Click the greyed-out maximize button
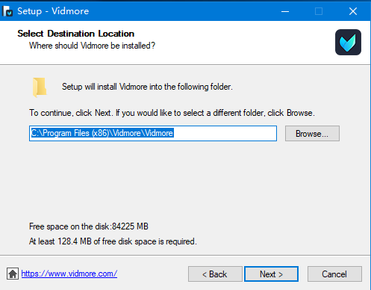This screenshot has height=290, width=371. coord(319,11)
